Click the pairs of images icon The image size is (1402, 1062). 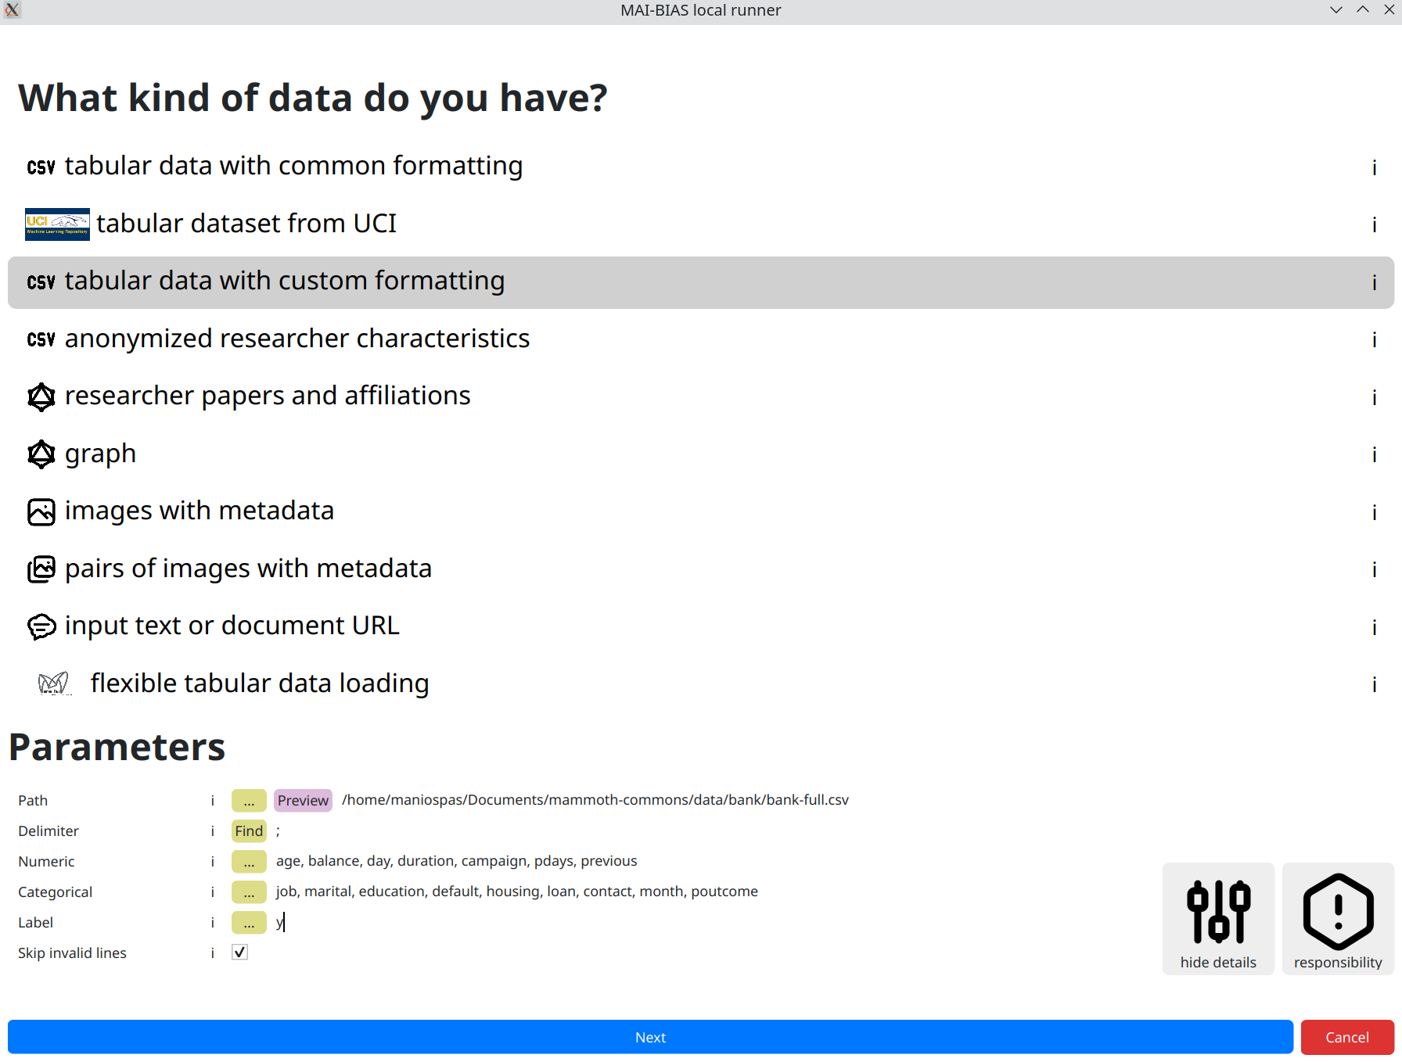coord(41,569)
